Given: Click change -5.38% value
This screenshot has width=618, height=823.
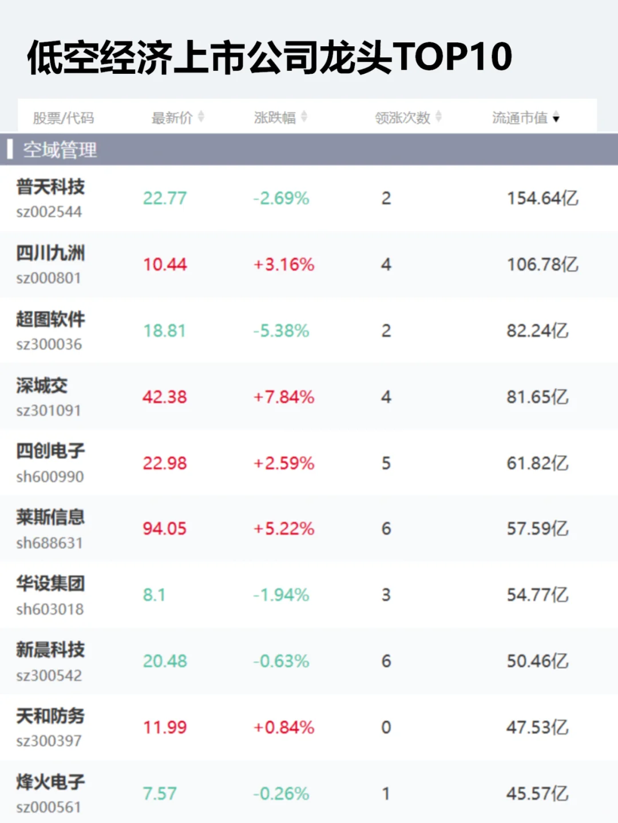Looking at the screenshot, I should click(x=281, y=331).
